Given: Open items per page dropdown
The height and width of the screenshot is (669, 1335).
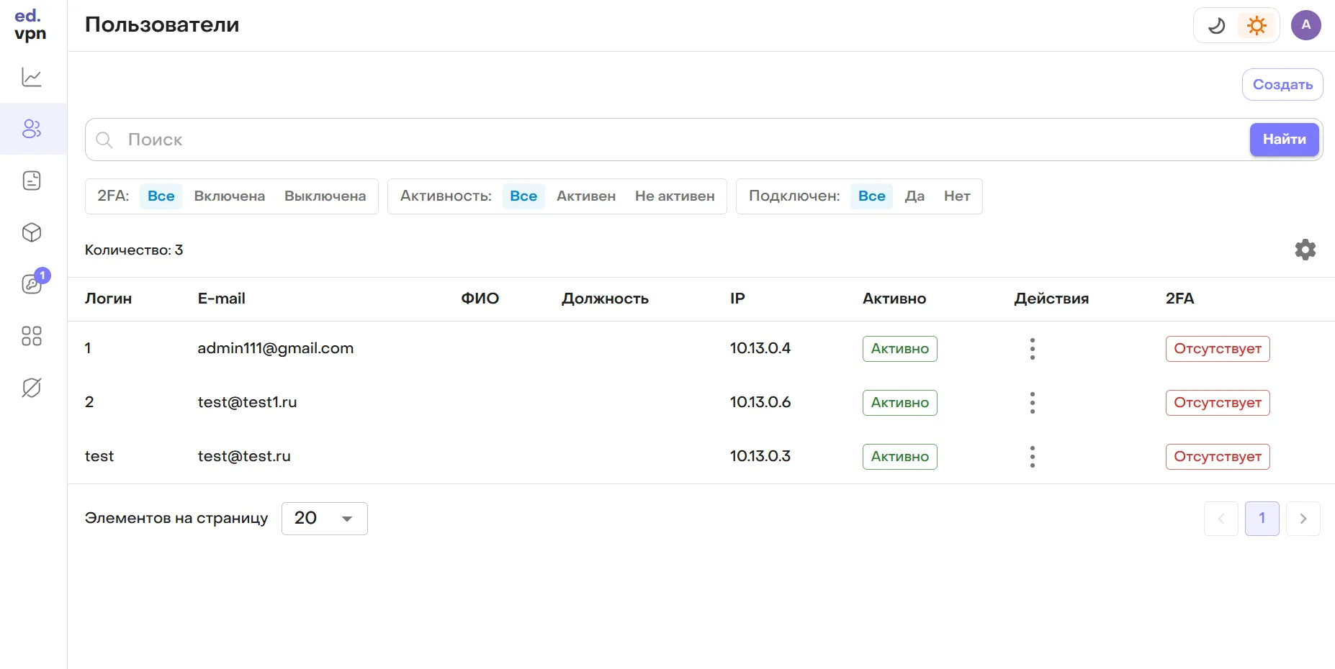Looking at the screenshot, I should coord(324,519).
